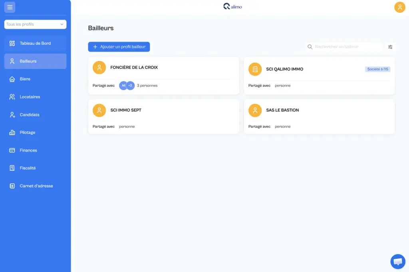This screenshot has width=409, height=272.
Task: Open the Pilotage menu item
Action: tap(35, 132)
